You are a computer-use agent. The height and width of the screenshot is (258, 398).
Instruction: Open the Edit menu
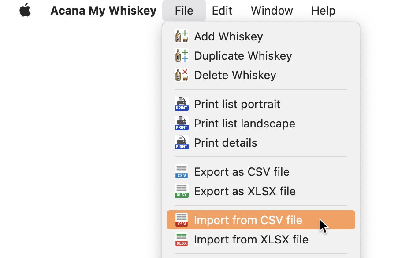tap(222, 10)
